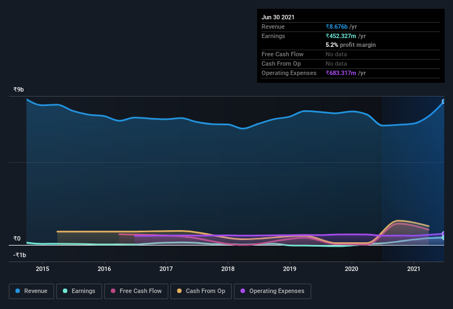
Task: Select the 2015 x-axis label
Action: (x=42, y=269)
